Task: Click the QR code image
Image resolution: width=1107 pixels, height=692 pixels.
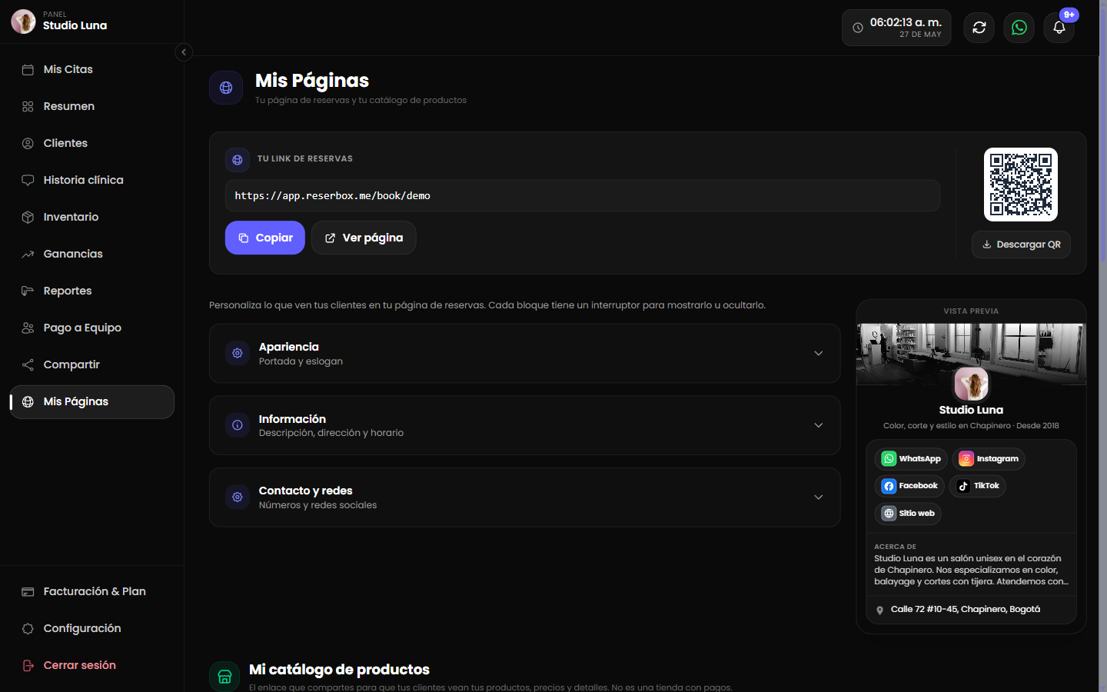Action: (x=1021, y=185)
